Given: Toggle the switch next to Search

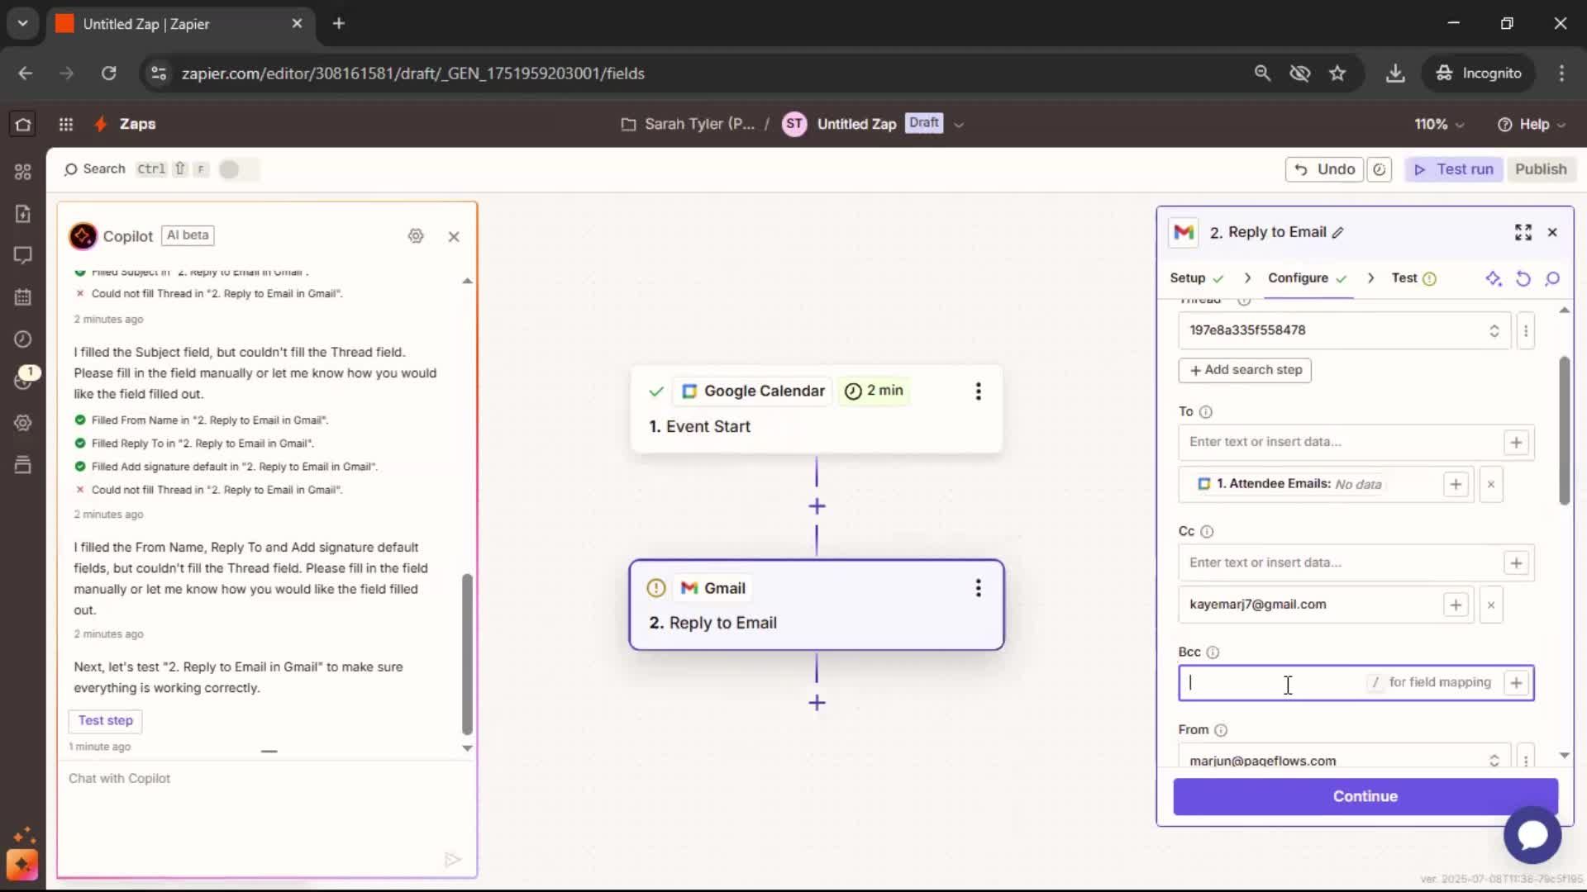Looking at the screenshot, I should pyautogui.click(x=237, y=169).
